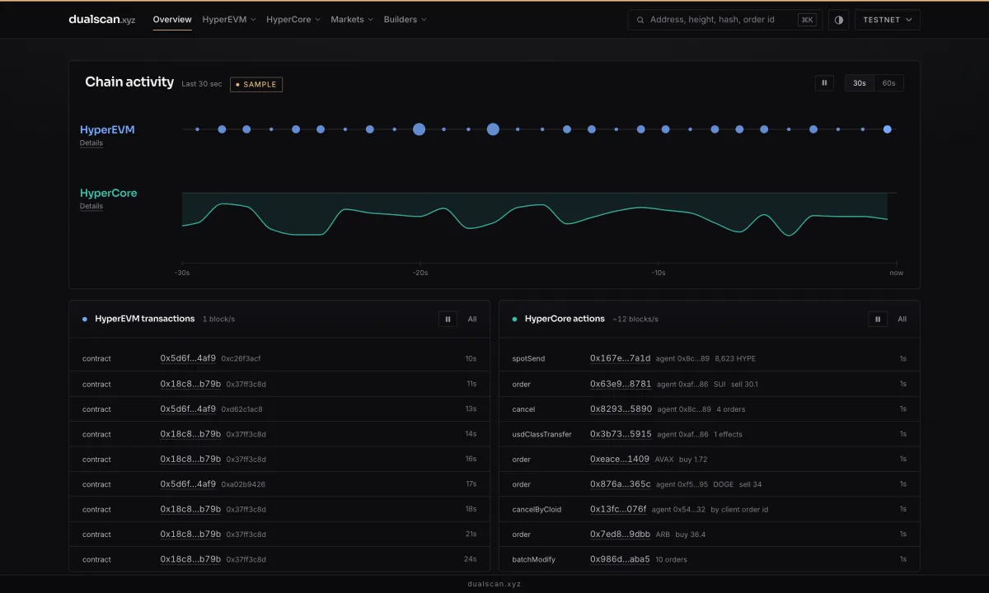Screen dimensions: 989x593
Task: Open the Builders menu
Action: click(405, 20)
